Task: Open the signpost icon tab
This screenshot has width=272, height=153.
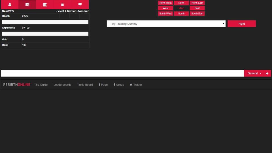Action: [80, 5]
